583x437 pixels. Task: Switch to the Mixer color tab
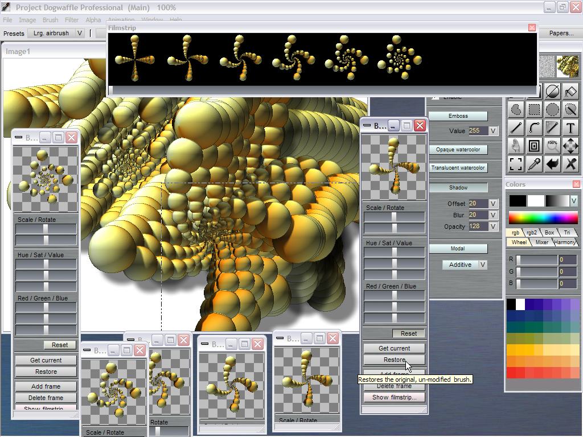click(x=541, y=242)
